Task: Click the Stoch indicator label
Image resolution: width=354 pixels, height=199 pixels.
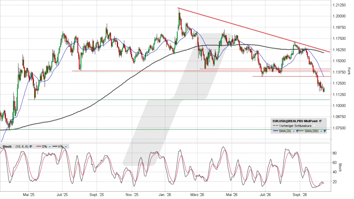Action: (7, 146)
